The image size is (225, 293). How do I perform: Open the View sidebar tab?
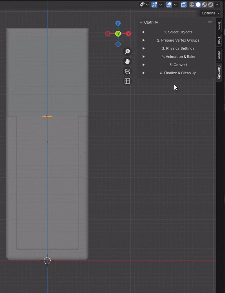coord(219,55)
